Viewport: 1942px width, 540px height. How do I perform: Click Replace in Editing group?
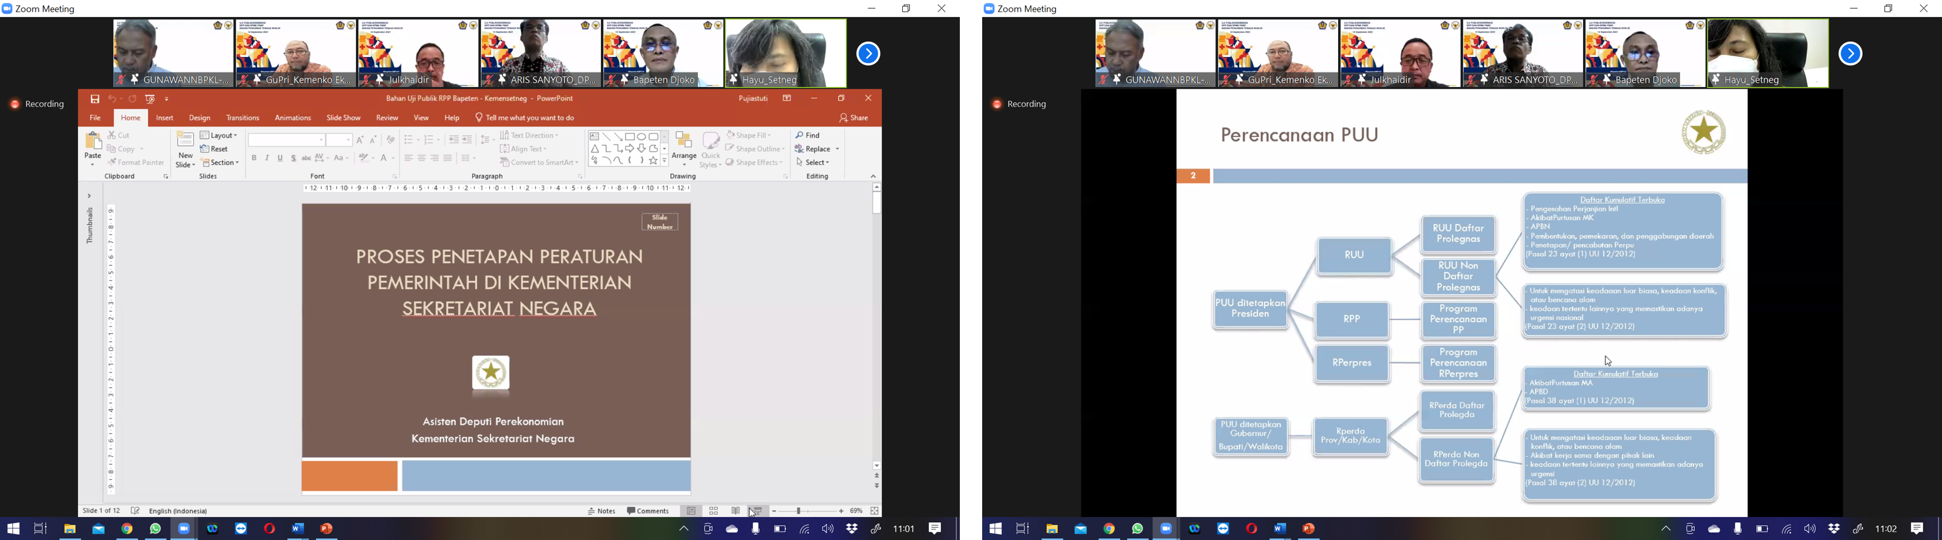[817, 149]
